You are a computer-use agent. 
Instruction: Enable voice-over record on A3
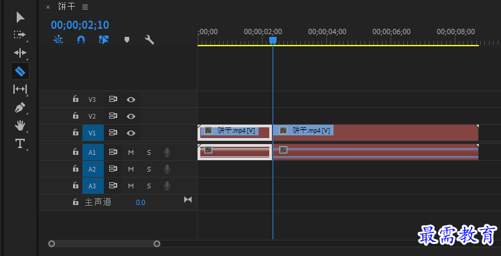tap(167, 186)
